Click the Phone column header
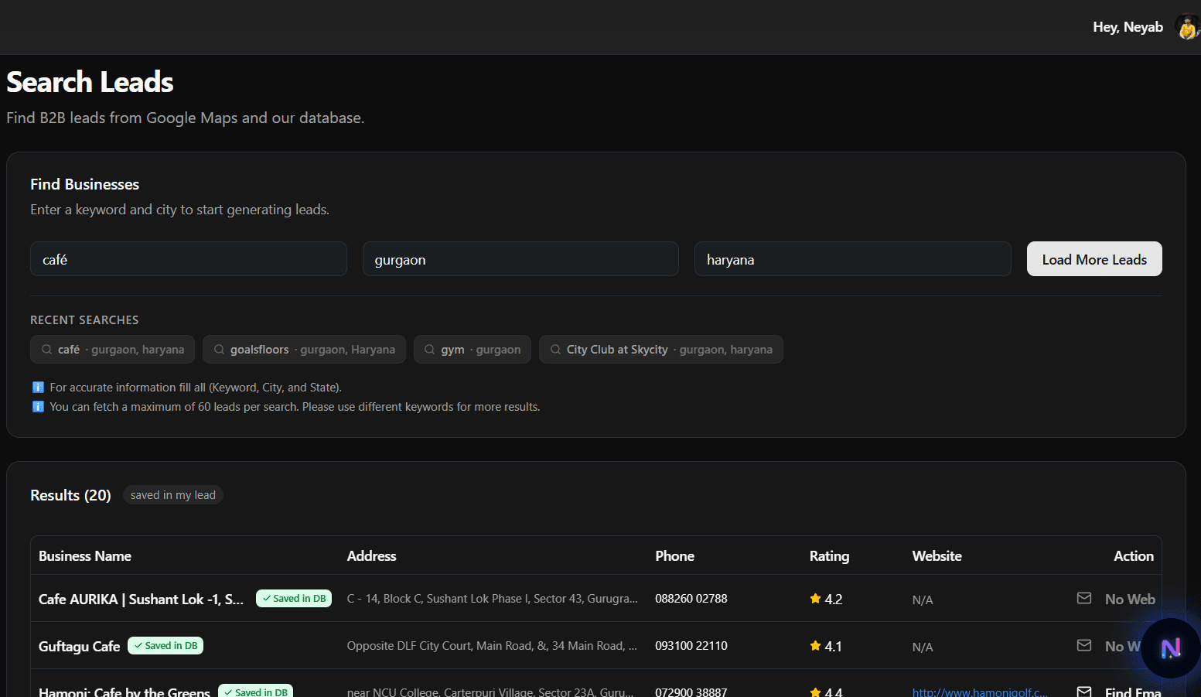 tap(675, 556)
